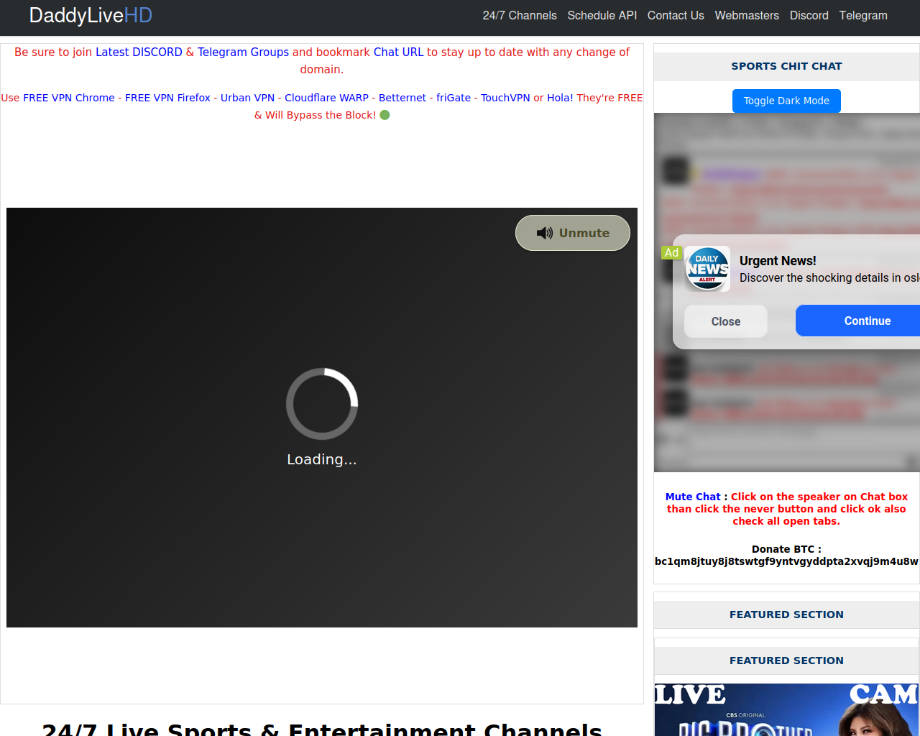The width and height of the screenshot is (920, 736).
Task: Open the 24/7 Channels menu item
Action: tap(520, 15)
